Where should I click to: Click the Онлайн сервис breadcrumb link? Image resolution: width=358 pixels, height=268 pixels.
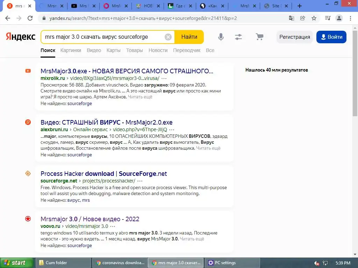[91, 129]
